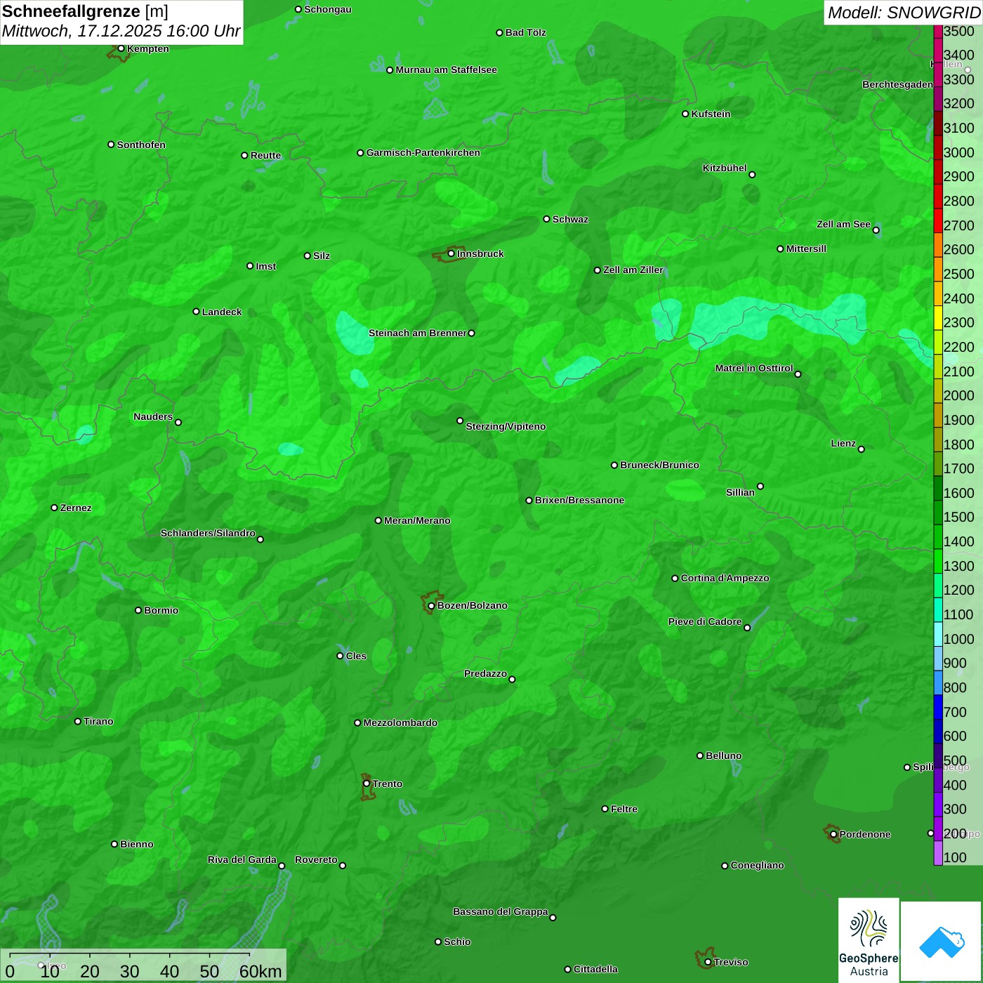Click the Schwaz location dot
This screenshot has width=983, height=983.
546,219
